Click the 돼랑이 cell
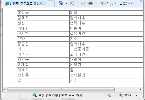145x100 pixels. [x=106, y=60]
